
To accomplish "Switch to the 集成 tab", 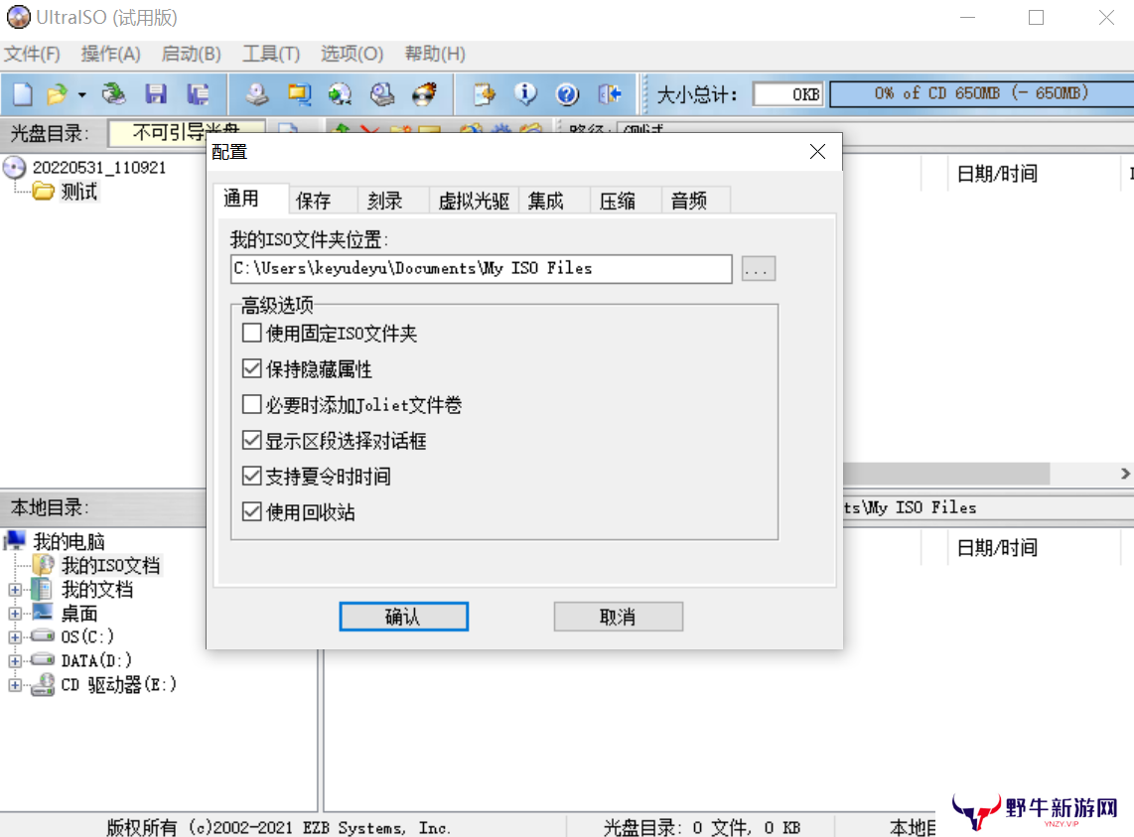I will [x=554, y=201].
